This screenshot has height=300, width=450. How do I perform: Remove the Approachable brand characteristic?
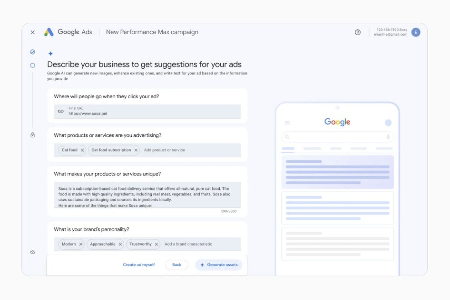(x=120, y=244)
